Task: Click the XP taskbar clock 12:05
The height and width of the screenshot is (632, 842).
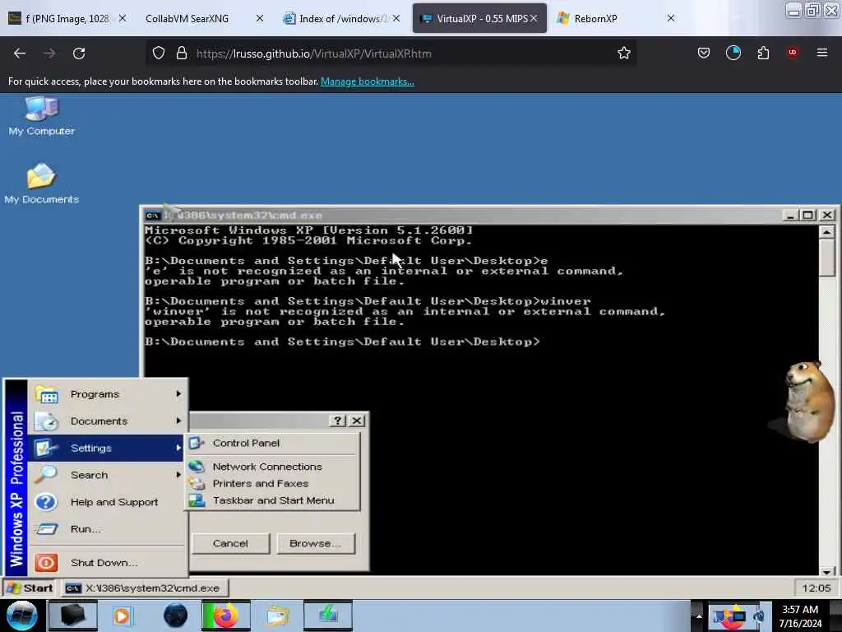Action: (816, 588)
